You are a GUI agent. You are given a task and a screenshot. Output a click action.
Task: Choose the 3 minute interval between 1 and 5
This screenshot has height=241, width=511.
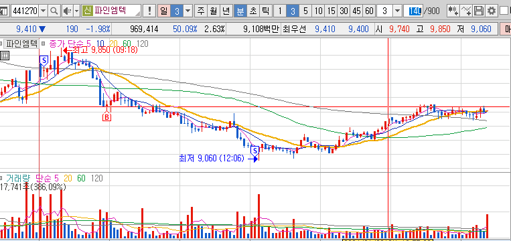click(x=293, y=11)
